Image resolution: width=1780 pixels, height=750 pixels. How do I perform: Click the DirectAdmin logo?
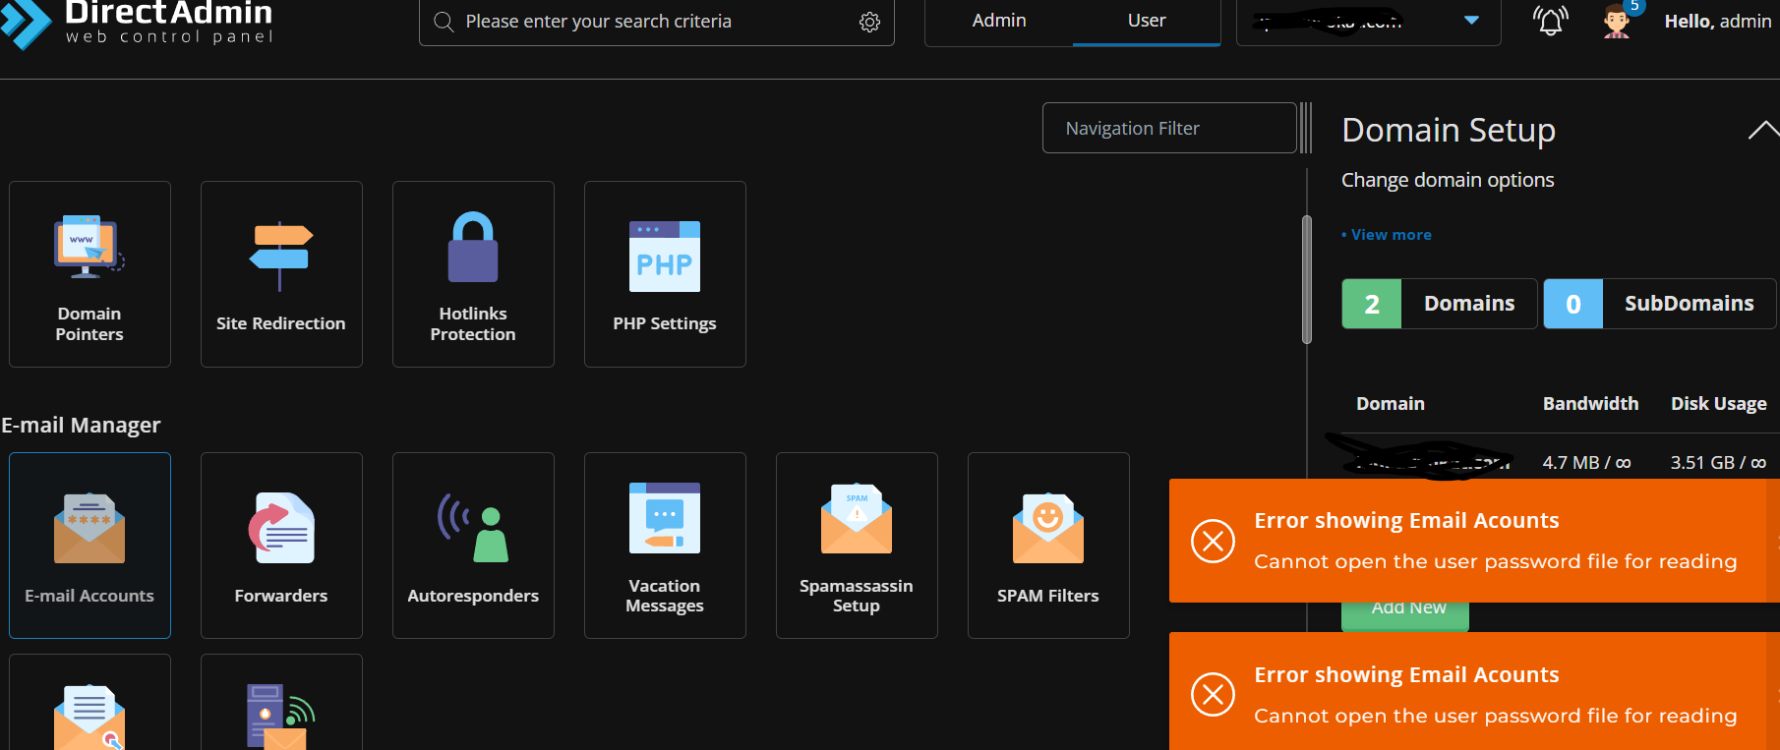click(x=137, y=23)
